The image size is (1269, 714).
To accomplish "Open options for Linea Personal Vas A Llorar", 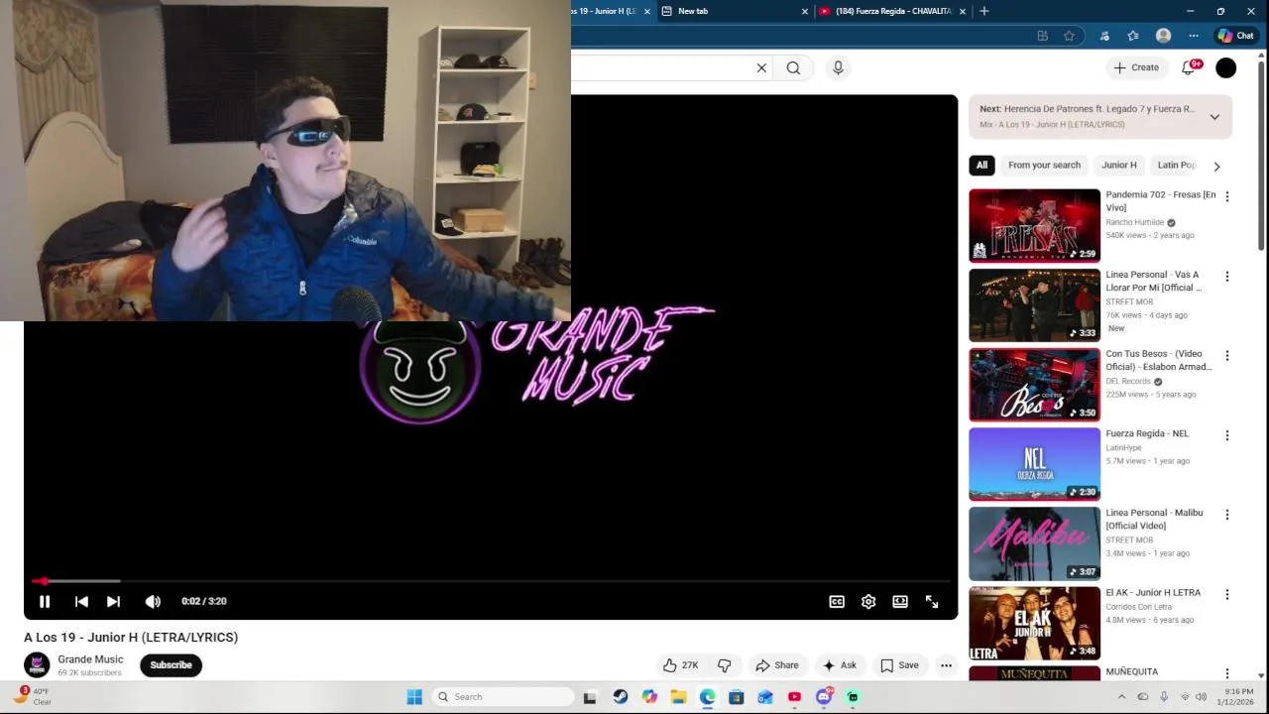I will click(1227, 276).
